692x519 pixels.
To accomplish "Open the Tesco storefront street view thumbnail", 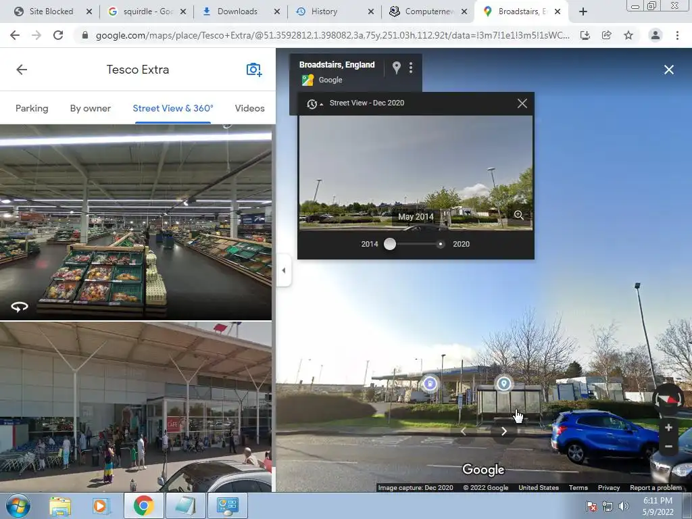I will coord(136,407).
